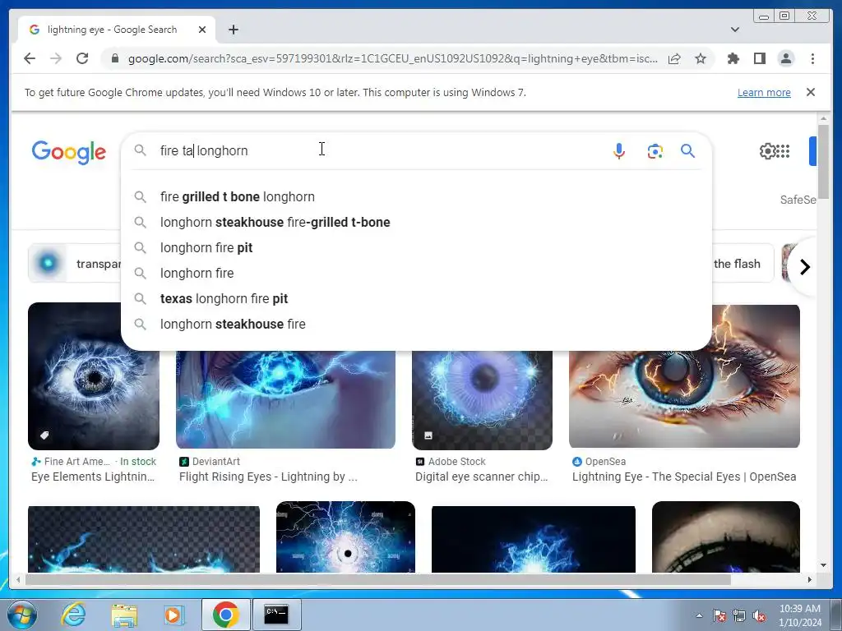Click the vertical scrollbar down arrow

823,565
